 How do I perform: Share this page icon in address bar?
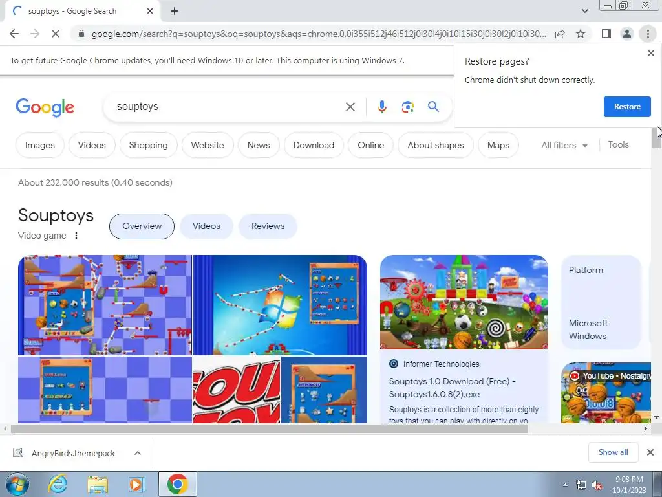point(560,34)
